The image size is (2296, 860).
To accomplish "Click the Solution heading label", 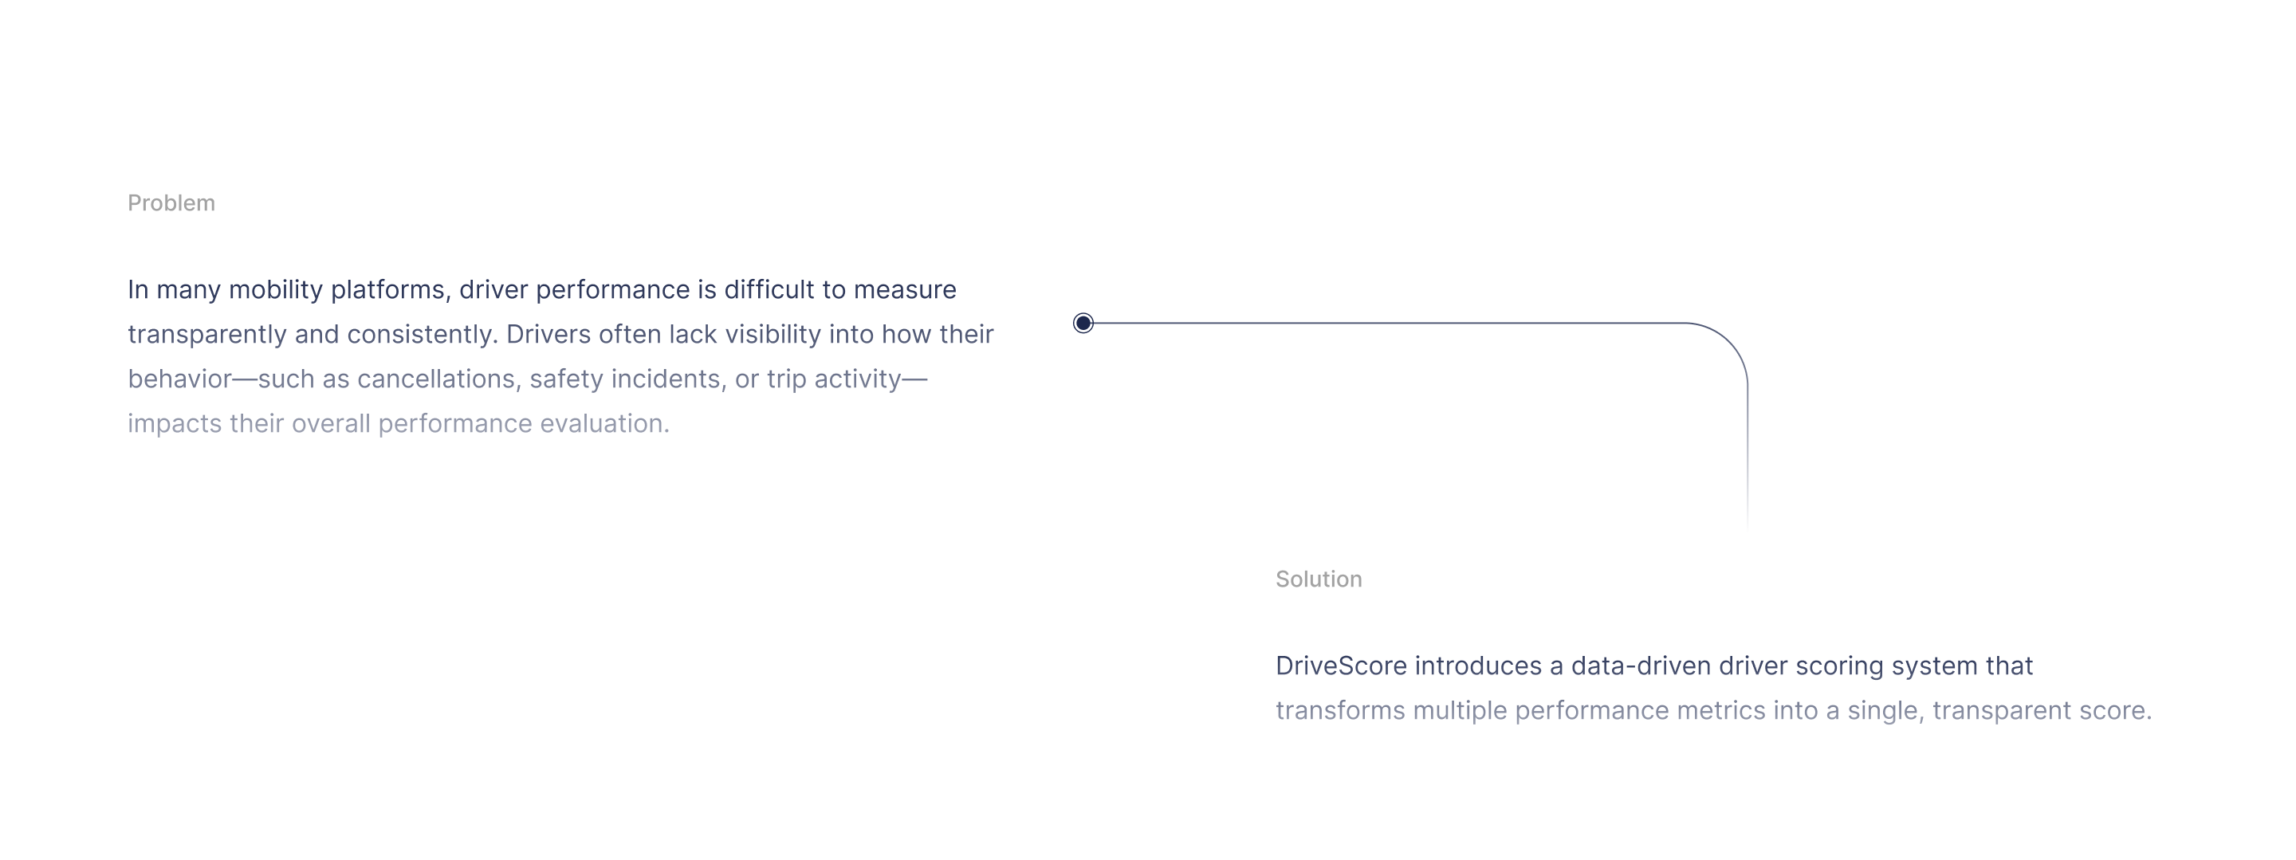I will tap(1319, 579).
